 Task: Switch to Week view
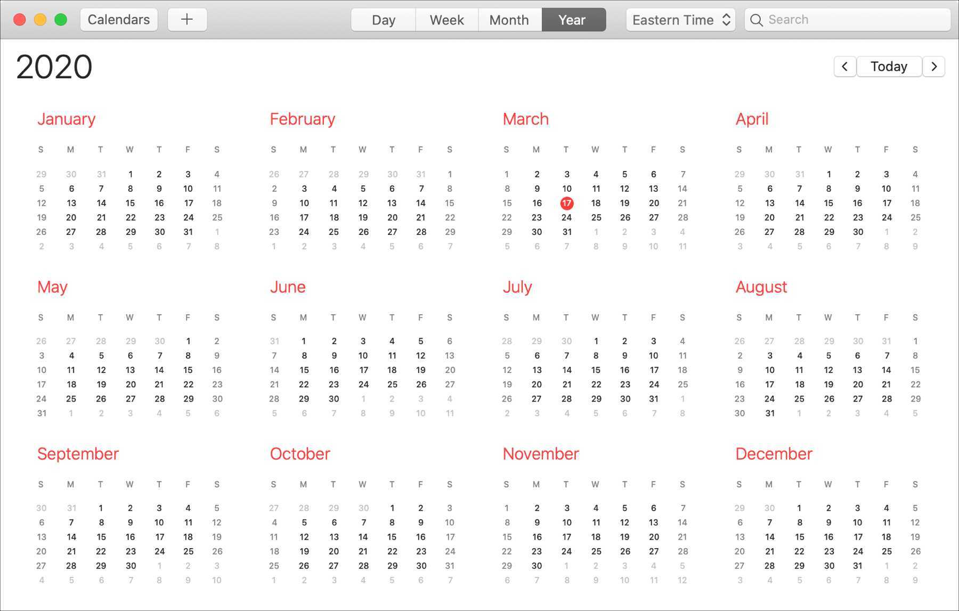point(446,20)
